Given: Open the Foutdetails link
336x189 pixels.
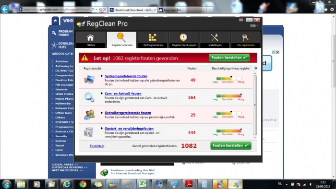Looking at the screenshot, I should 97,146.
